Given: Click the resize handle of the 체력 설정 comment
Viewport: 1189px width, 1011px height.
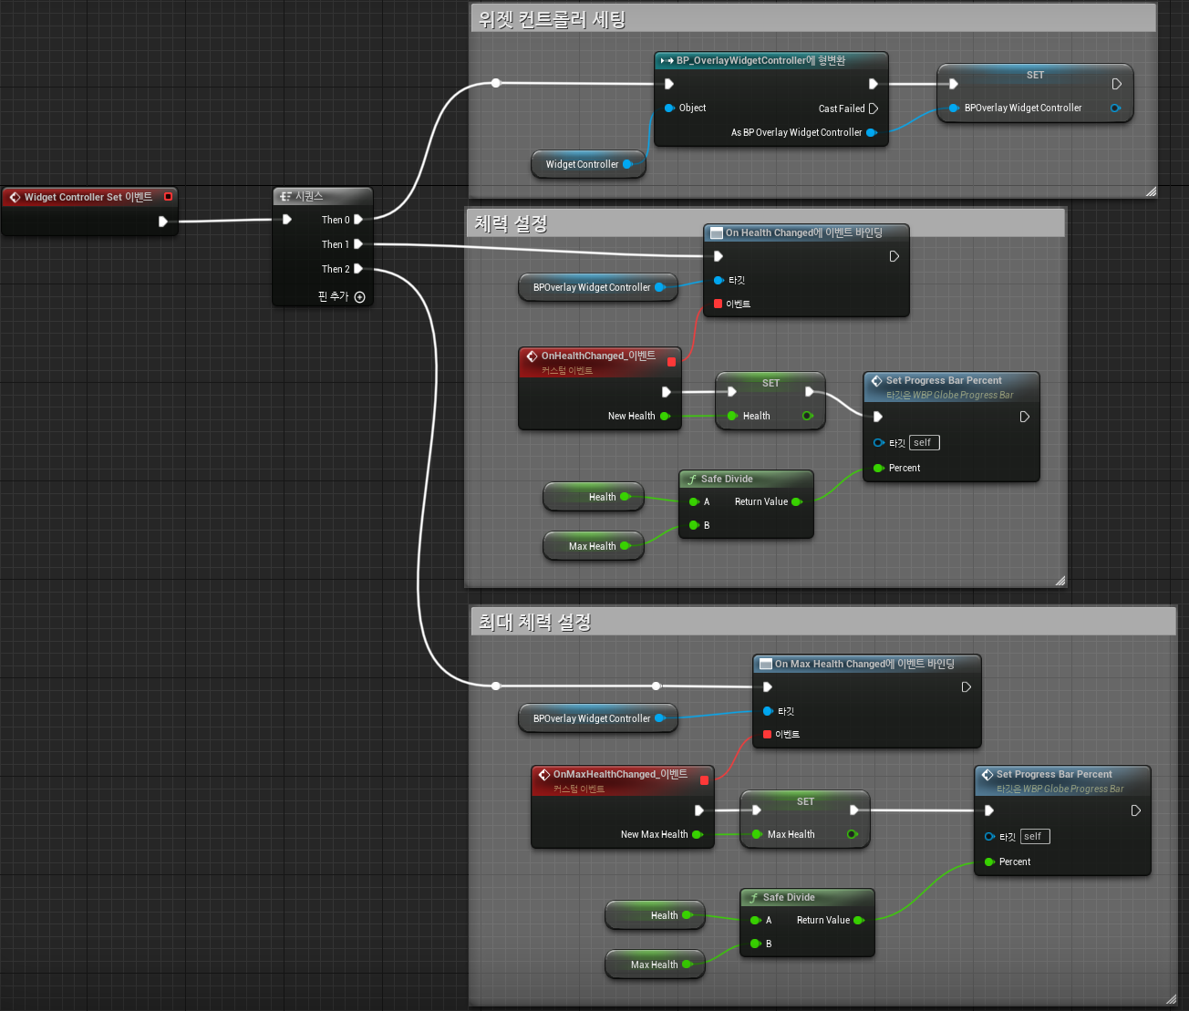Looking at the screenshot, I should 1060,580.
